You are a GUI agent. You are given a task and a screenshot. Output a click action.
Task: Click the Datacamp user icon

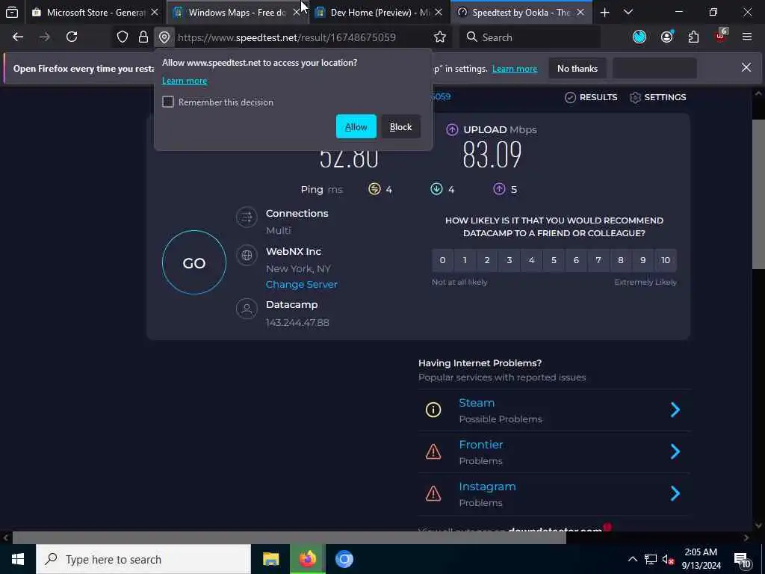247,309
